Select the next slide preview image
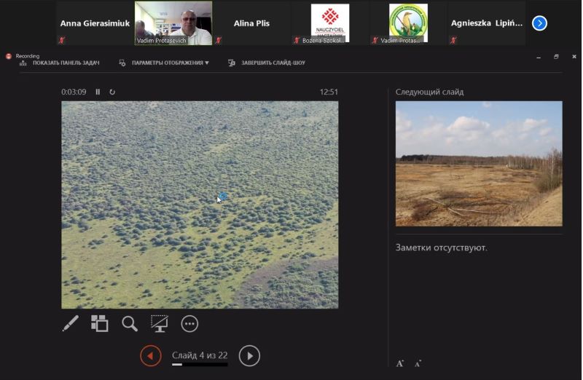Screen dimensions: 583x380 coord(479,163)
